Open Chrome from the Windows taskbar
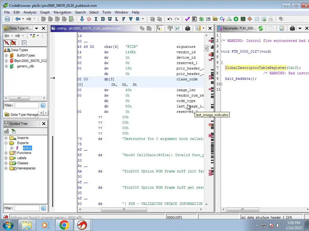Viewport: 309px width, 231px height. (64, 225)
